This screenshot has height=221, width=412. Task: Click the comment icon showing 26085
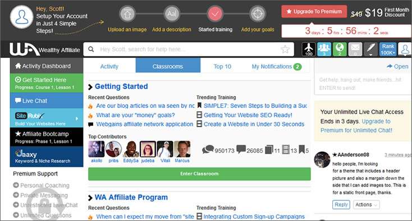(241, 150)
